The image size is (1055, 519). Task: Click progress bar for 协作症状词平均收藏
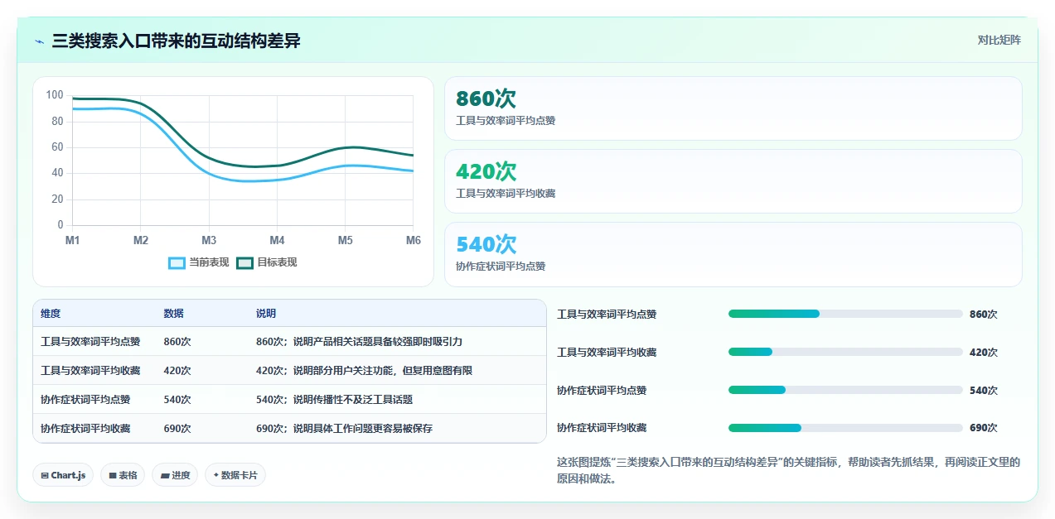[x=845, y=428]
